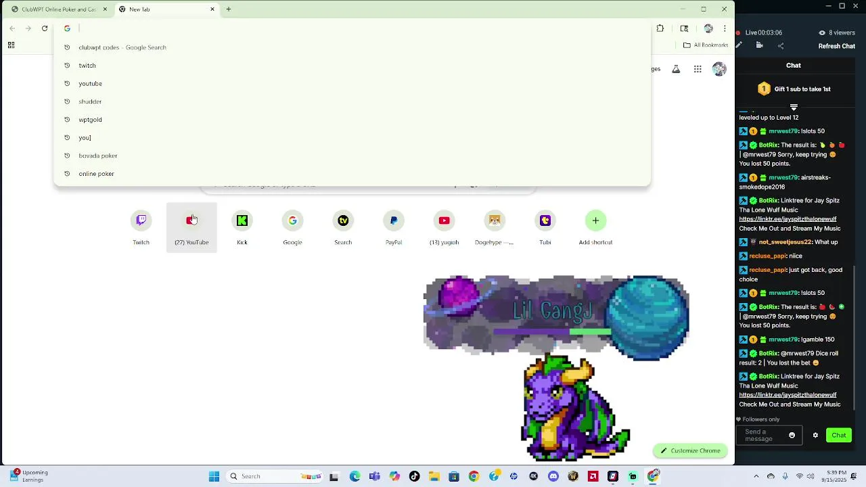This screenshot has width=866, height=487.
Task: Switch to ClubWPT Online Poker tab
Action: point(59,9)
